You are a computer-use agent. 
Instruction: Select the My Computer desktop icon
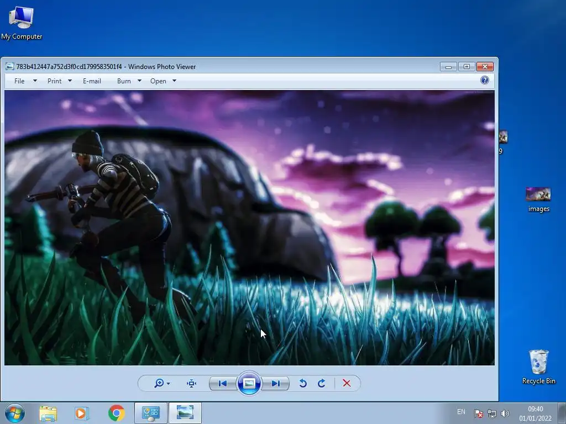22,23
